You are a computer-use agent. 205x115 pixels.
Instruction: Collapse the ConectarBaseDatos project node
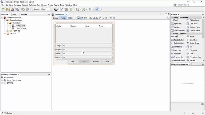click(x=2, y=18)
